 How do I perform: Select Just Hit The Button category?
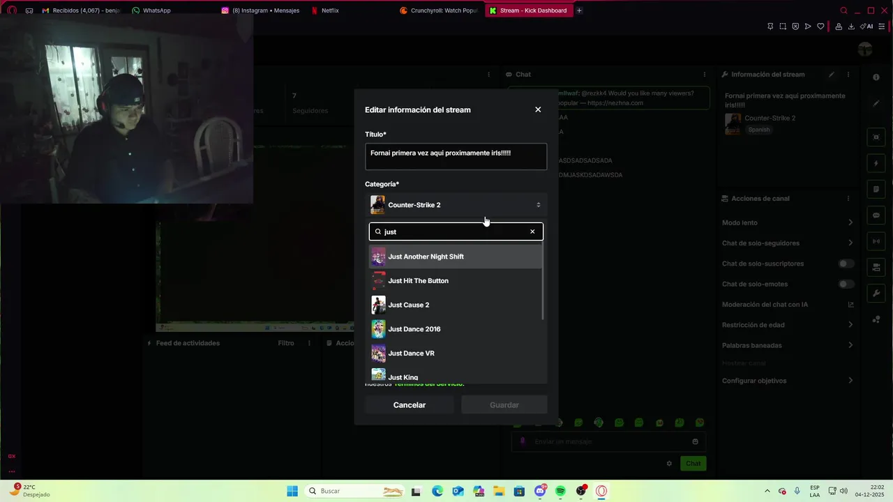[x=455, y=281]
